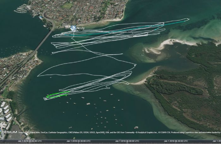221x144 pixels.
Task: Click the Nasty boat marker icon
Action: click(73, 28)
